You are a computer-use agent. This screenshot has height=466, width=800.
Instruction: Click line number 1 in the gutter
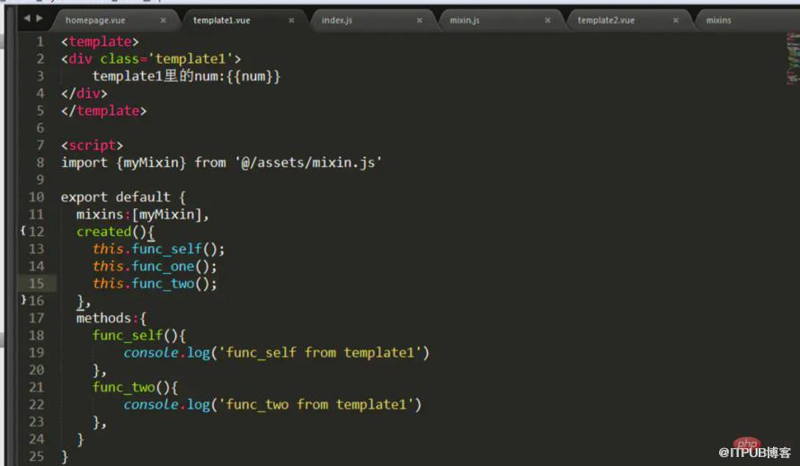pyautogui.click(x=40, y=42)
